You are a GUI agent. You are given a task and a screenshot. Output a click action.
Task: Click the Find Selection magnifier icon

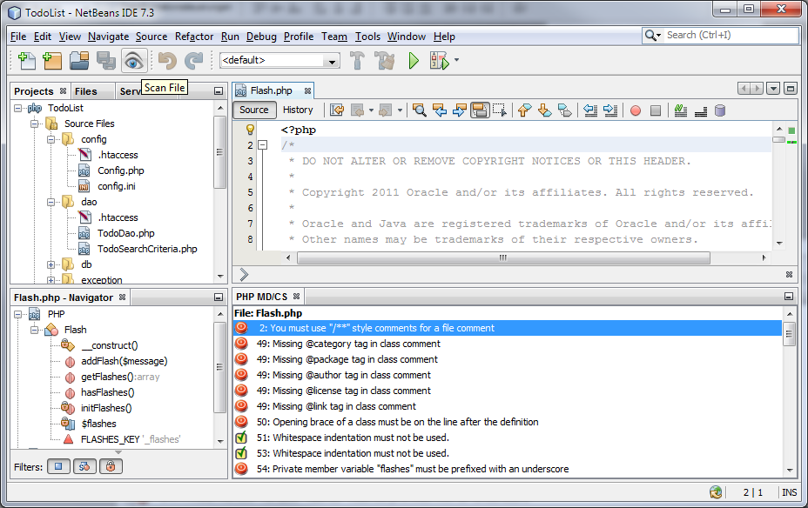tap(420, 110)
